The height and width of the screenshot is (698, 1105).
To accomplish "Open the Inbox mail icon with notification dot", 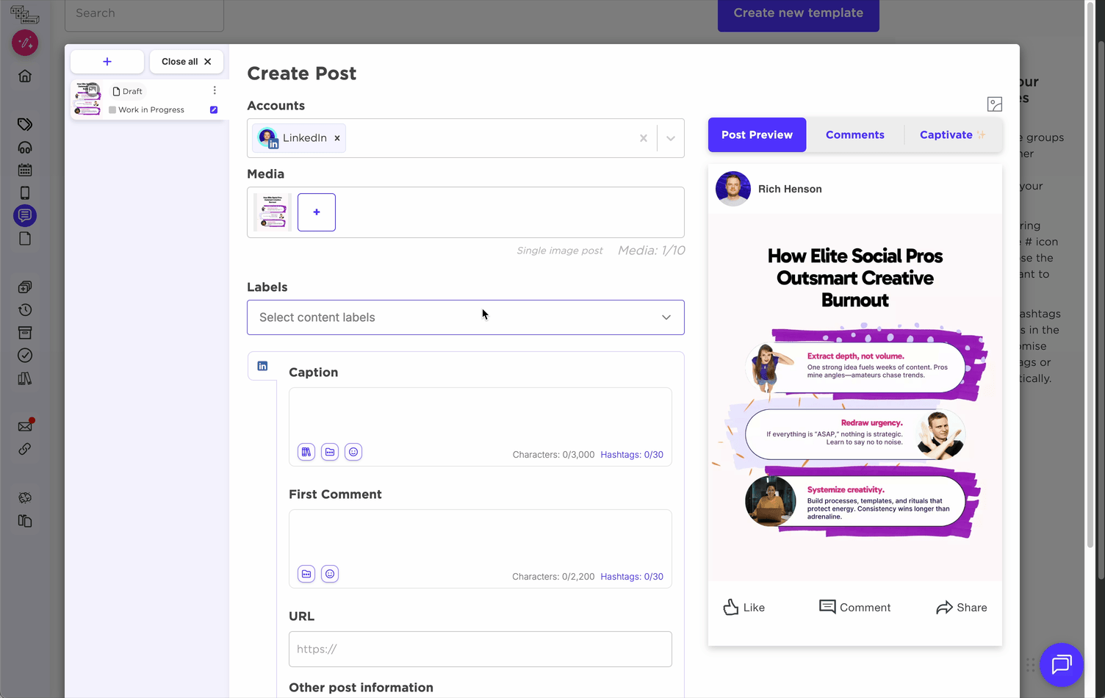I will click(x=25, y=425).
